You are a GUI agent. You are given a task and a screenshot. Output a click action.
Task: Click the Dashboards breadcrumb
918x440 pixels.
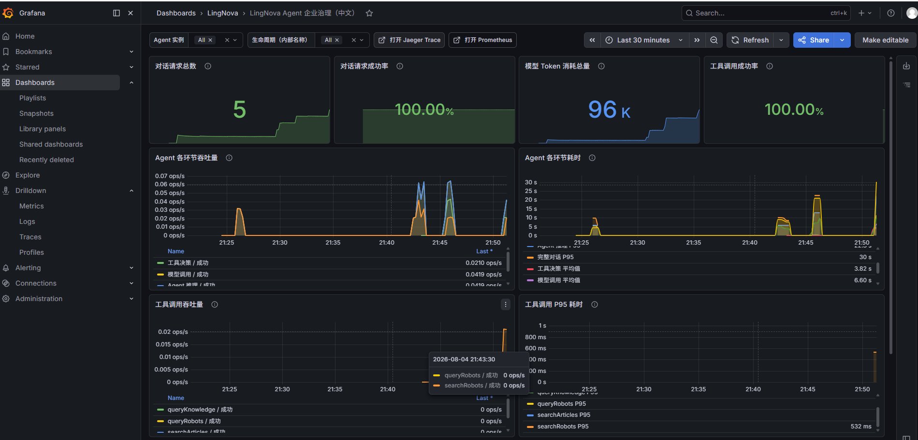point(176,13)
